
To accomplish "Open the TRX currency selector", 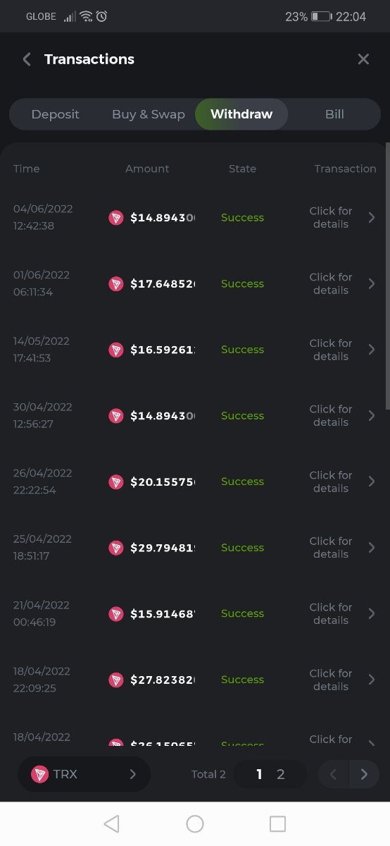I will pyautogui.click(x=84, y=774).
